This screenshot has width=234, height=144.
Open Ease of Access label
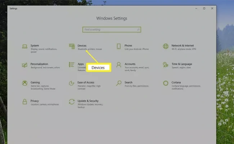click(x=86, y=82)
